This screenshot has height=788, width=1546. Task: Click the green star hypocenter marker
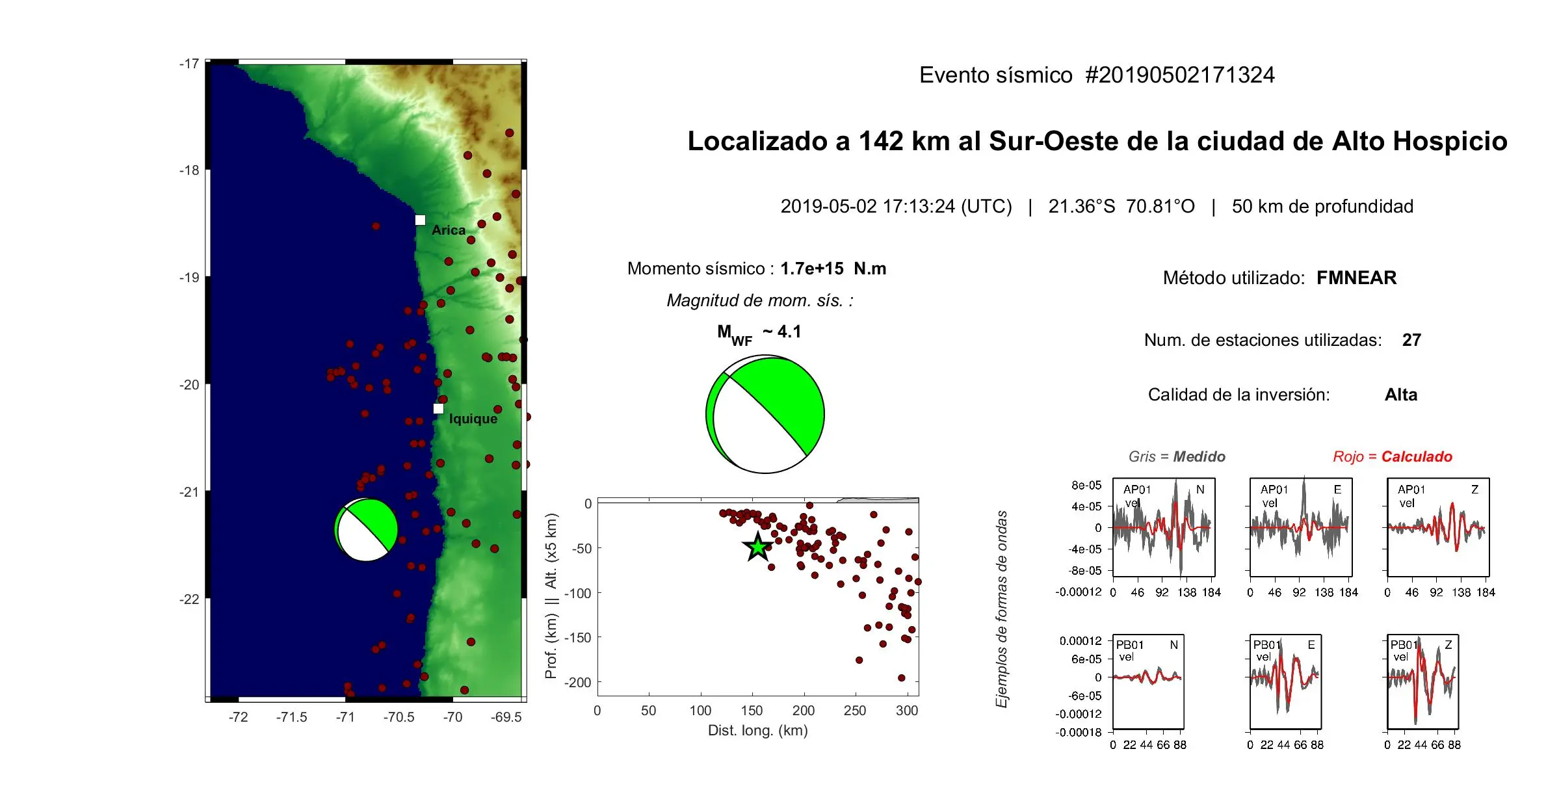pyautogui.click(x=758, y=547)
